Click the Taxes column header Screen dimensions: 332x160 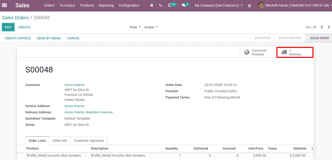[272, 149]
